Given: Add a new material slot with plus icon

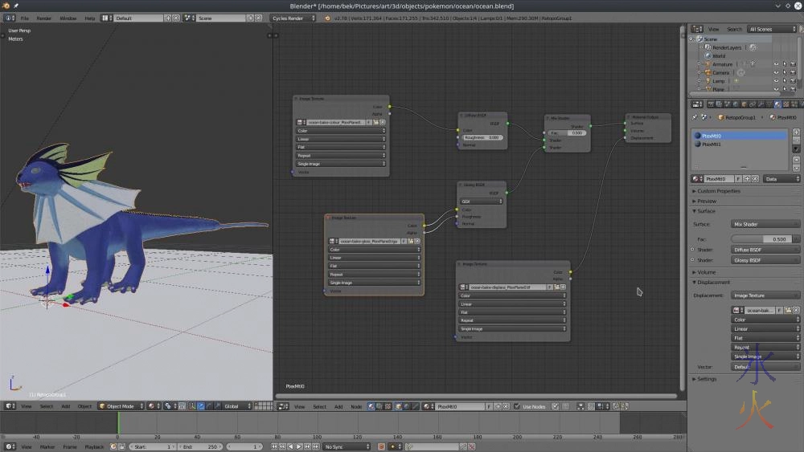Looking at the screenshot, I should [x=796, y=132].
